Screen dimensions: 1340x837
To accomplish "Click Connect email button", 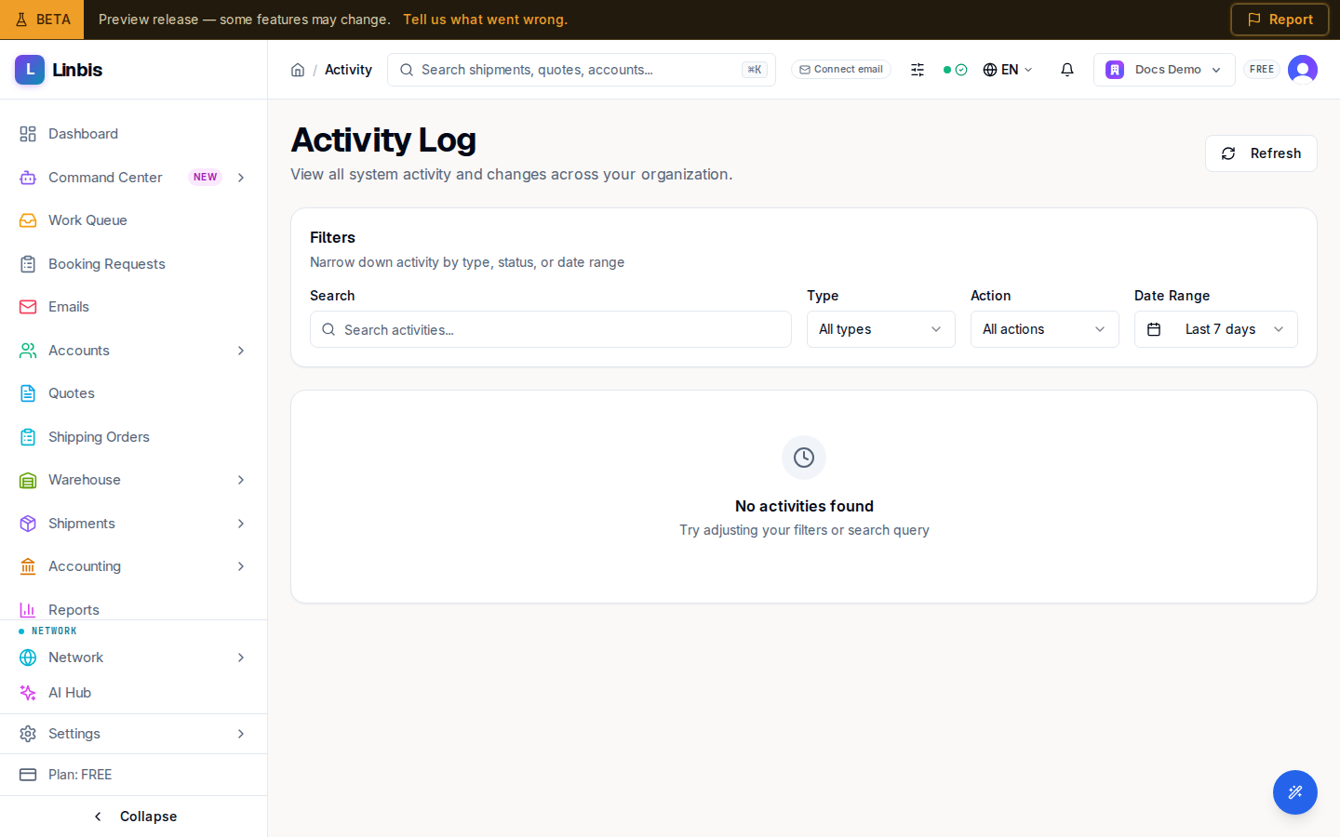I will click(x=841, y=70).
